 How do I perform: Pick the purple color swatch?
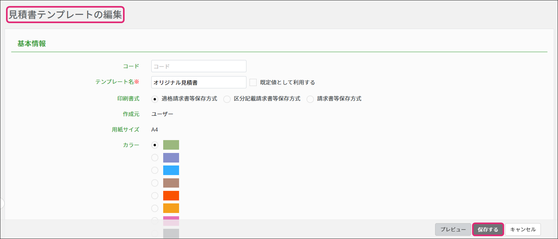(171, 158)
